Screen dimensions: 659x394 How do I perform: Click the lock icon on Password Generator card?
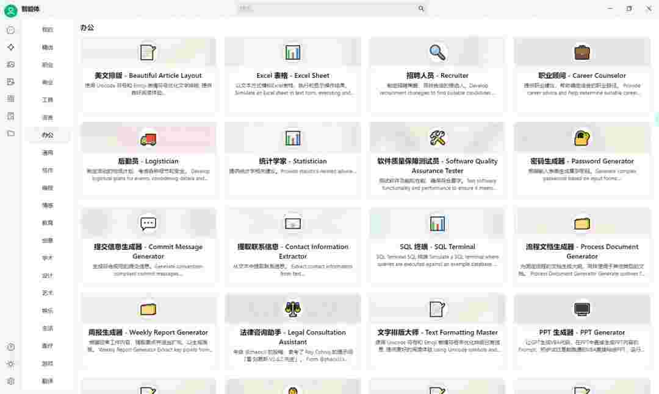pyautogui.click(x=582, y=138)
